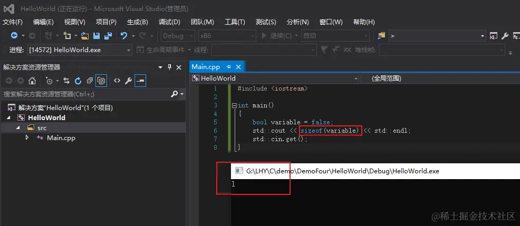This screenshot has height=226, width=520.
Task: Click the Open File folder icon
Action: tap(85, 36)
